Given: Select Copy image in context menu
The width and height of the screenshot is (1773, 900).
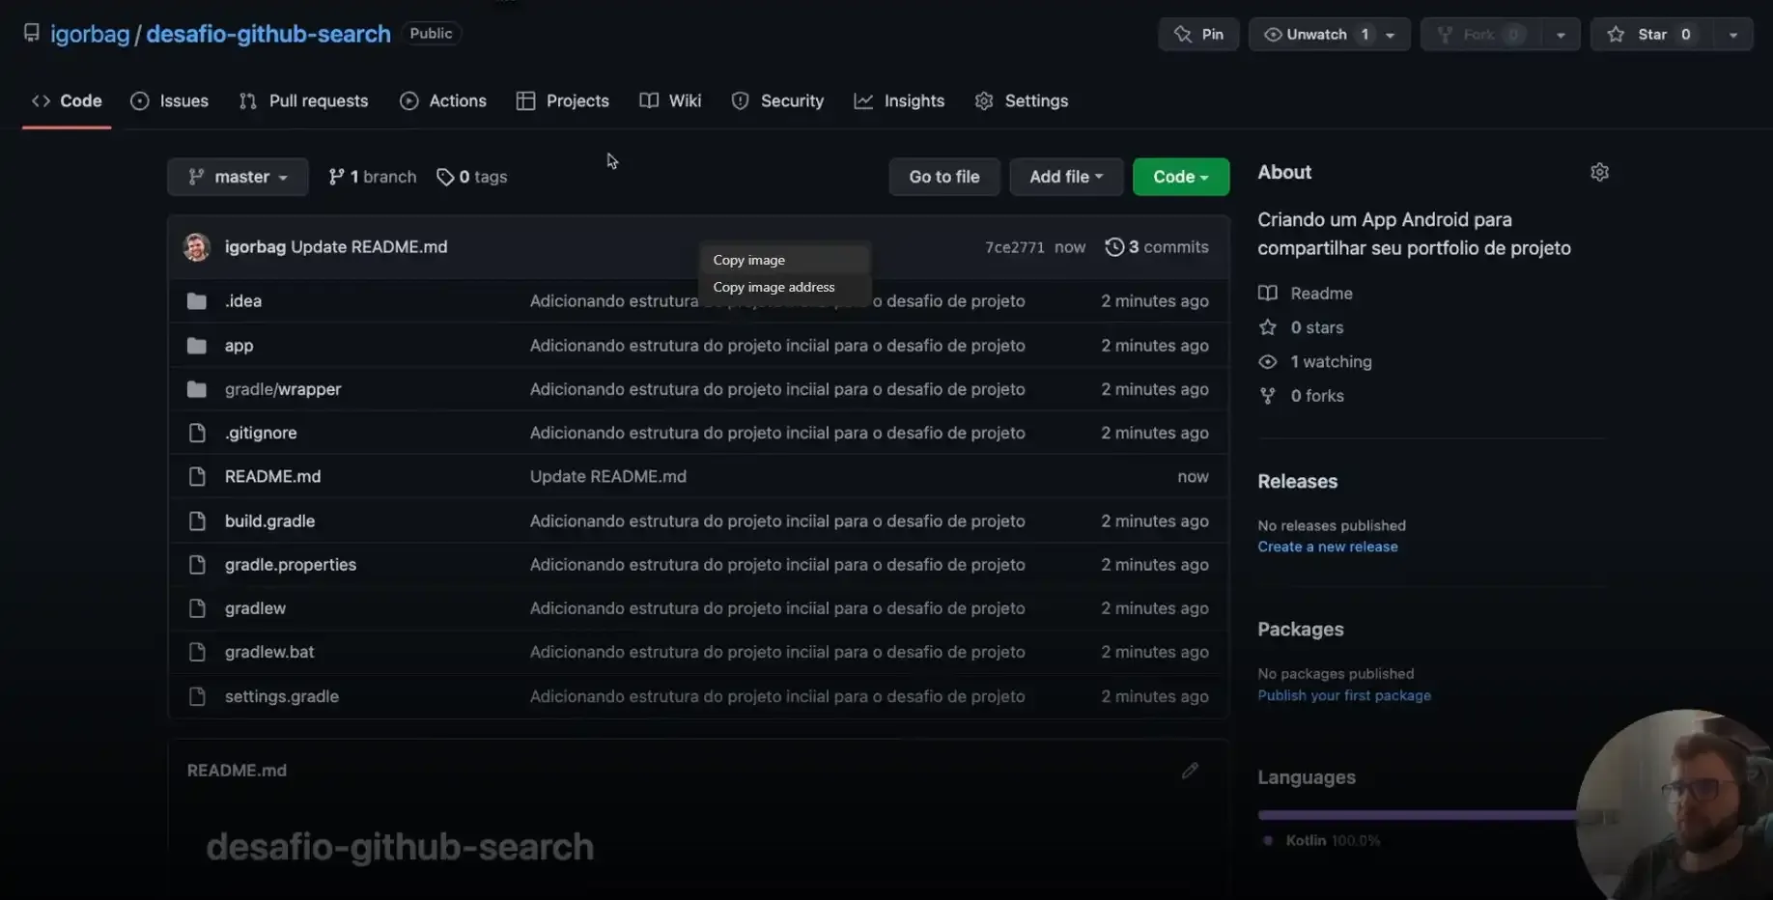Looking at the screenshot, I should coord(784,260).
